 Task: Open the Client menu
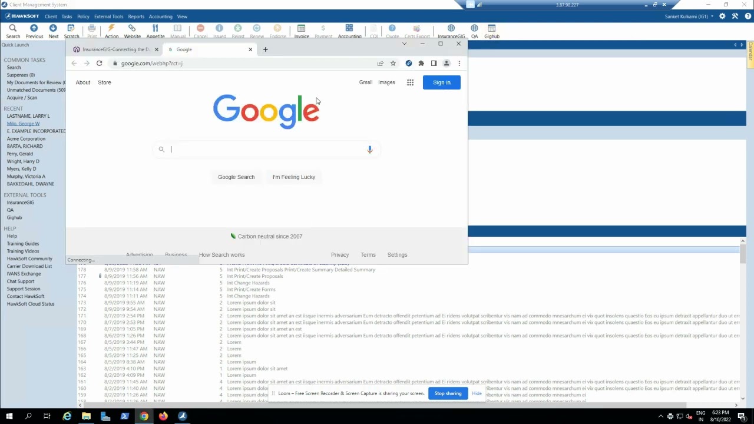pyautogui.click(x=51, y=16)
